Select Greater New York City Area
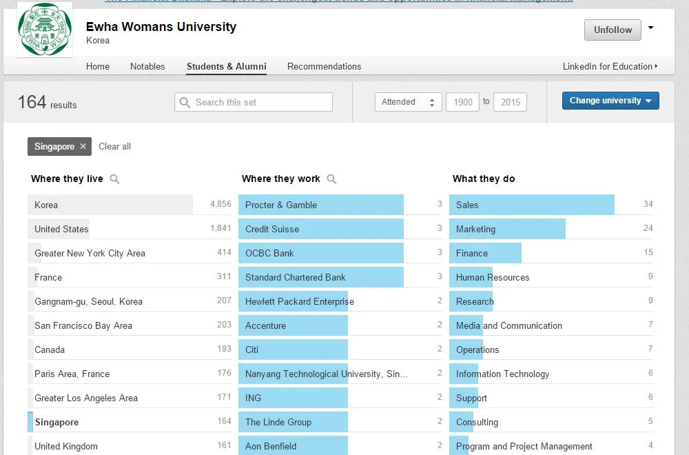689x455 pixels. coord(130,253)
